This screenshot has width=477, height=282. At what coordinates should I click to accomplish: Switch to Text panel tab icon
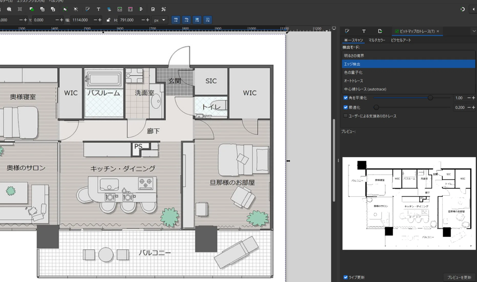coord(364,31)
